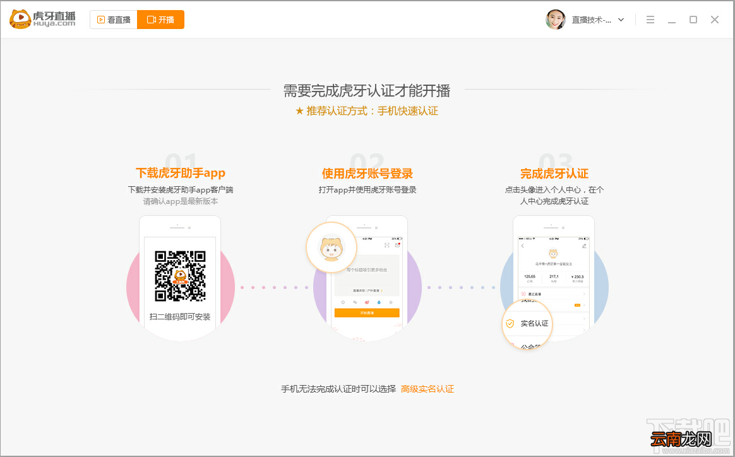Open the 高级实名认证 link
This screenshot has width=735, height=457.
(x=427, y=389)
